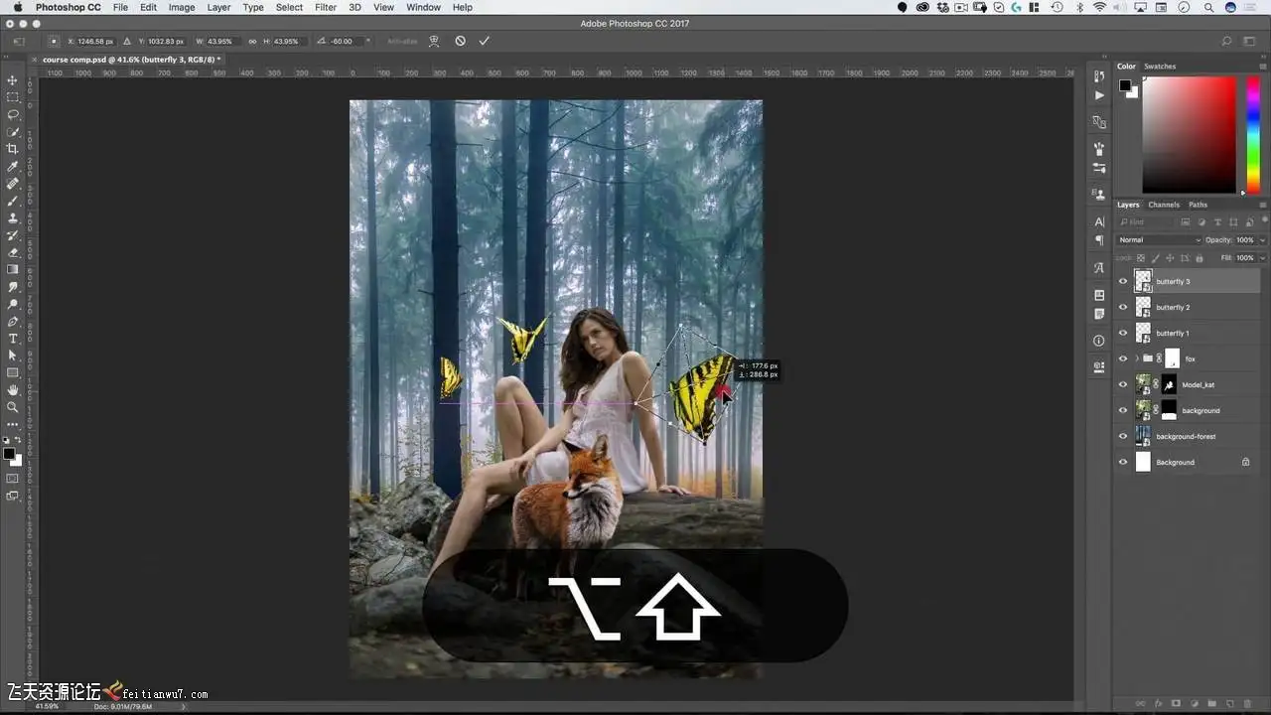Hide the Model_kat layer
This screenshot has width=1271, height=715.
point(1123,384)
